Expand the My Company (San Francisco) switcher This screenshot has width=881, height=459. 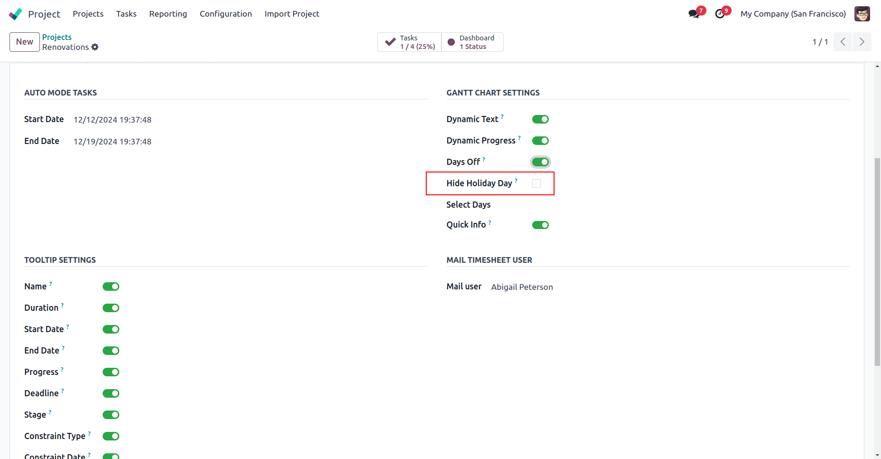tap(793, 14)
